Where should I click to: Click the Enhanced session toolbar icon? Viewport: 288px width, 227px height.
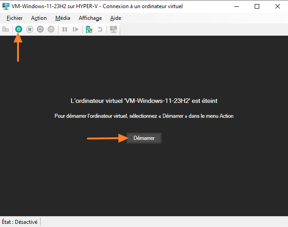click(x=113, y=29)
